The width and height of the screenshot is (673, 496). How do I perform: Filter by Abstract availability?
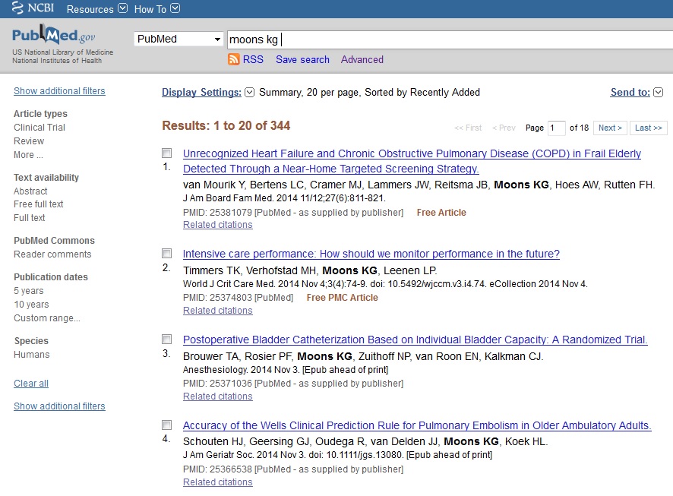coord(30,191)
